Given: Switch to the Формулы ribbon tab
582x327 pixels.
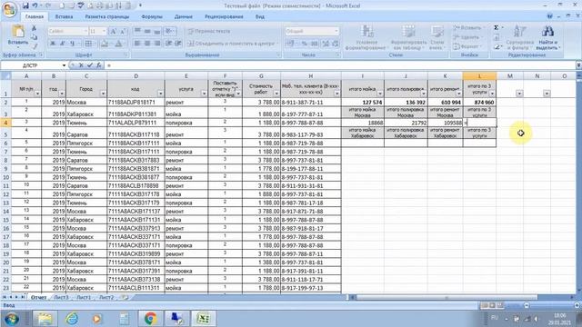Looking at the screenshot, I should click(152, 16).
